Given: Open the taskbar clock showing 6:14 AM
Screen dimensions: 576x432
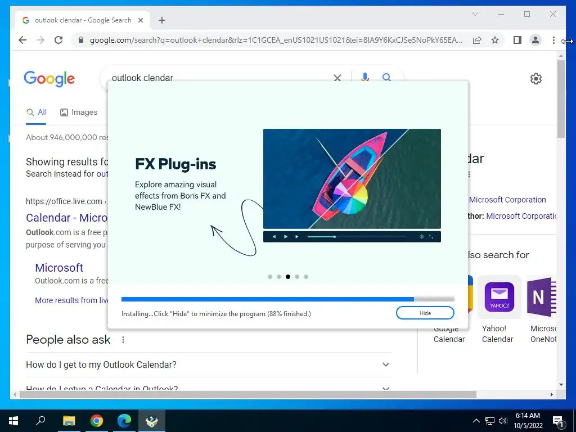Looking at the screenshot, I should coord(528,421).
